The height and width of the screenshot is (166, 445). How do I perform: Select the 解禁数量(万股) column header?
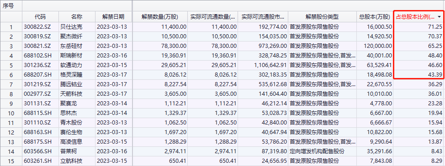(x=160, y=17)
